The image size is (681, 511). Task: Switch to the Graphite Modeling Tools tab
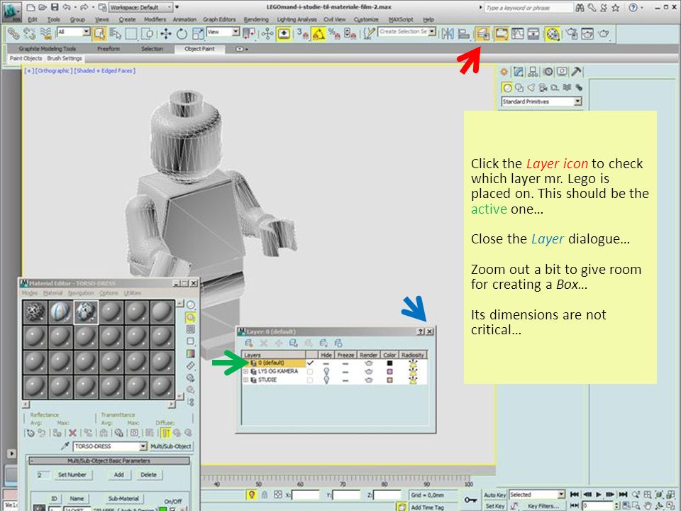point(48,49)
